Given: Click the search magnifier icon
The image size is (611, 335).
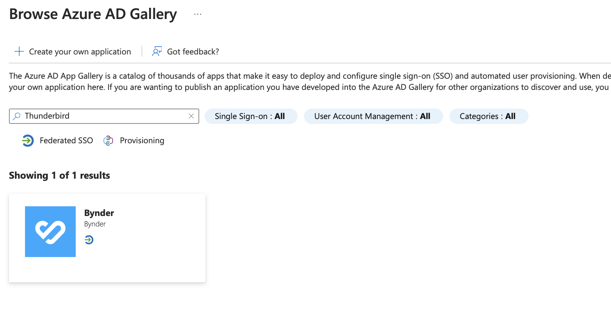Looking at the screenshot, I should 17,116.
